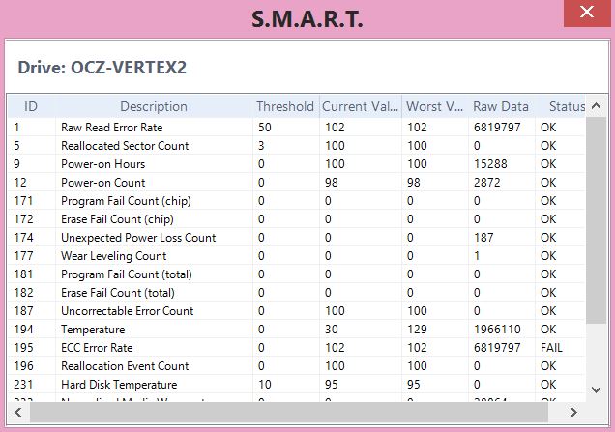The height and width of the screenshot is (432, 615).
Task: Select the Erase Fail Count (total) row
Action: (297, 293)
